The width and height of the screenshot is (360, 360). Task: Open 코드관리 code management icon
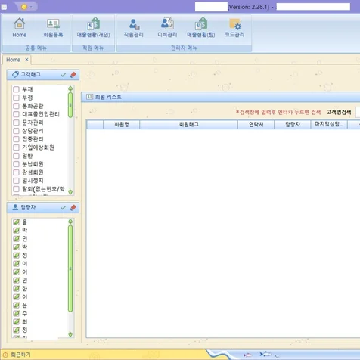point(234,28)
